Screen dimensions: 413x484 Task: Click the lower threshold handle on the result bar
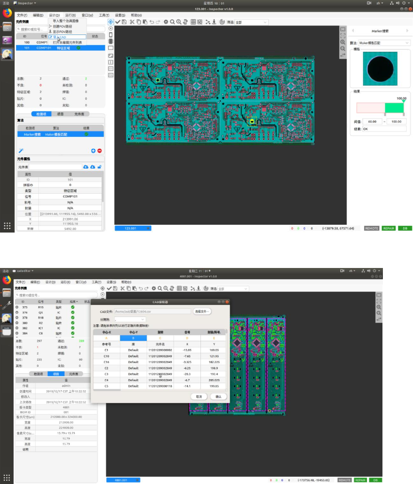[385, 115]
